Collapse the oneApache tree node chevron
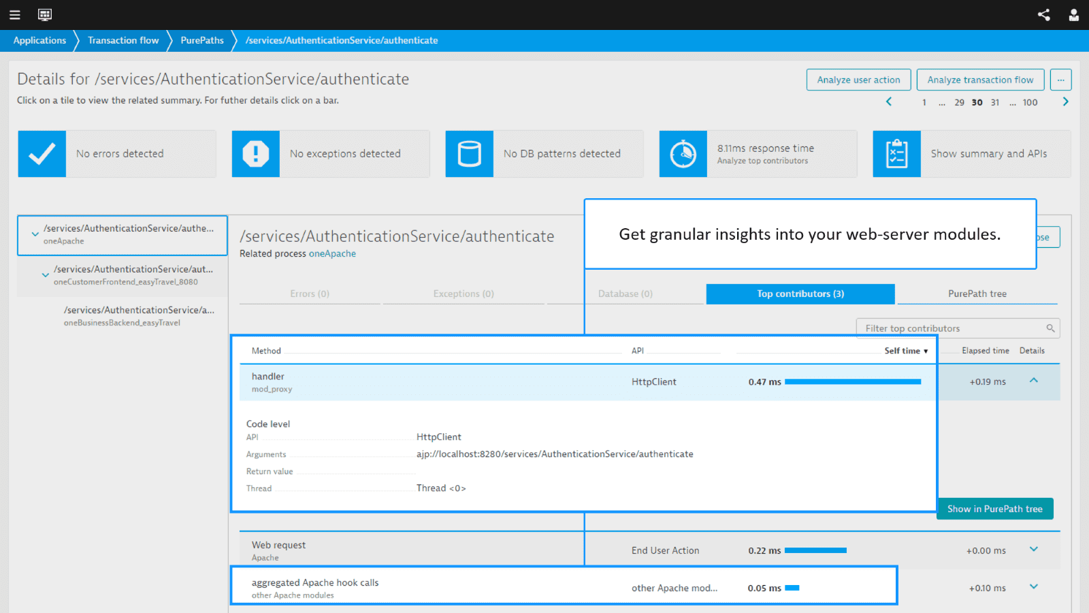 pyautogui.click(x=35, y=234)
